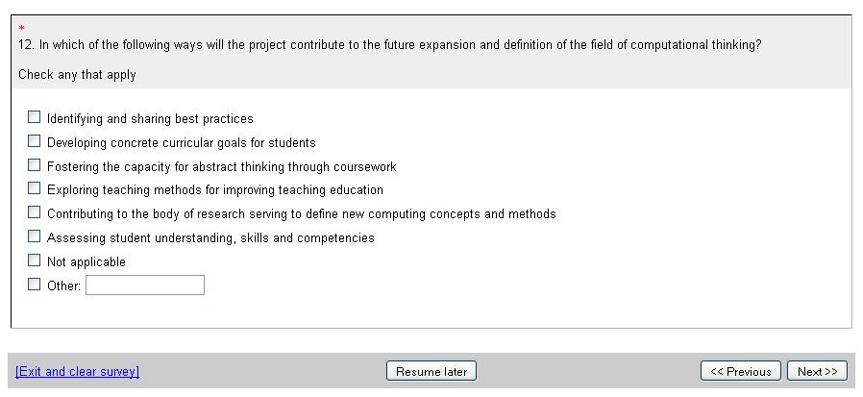Click the red required asterisk

[21, 29]
